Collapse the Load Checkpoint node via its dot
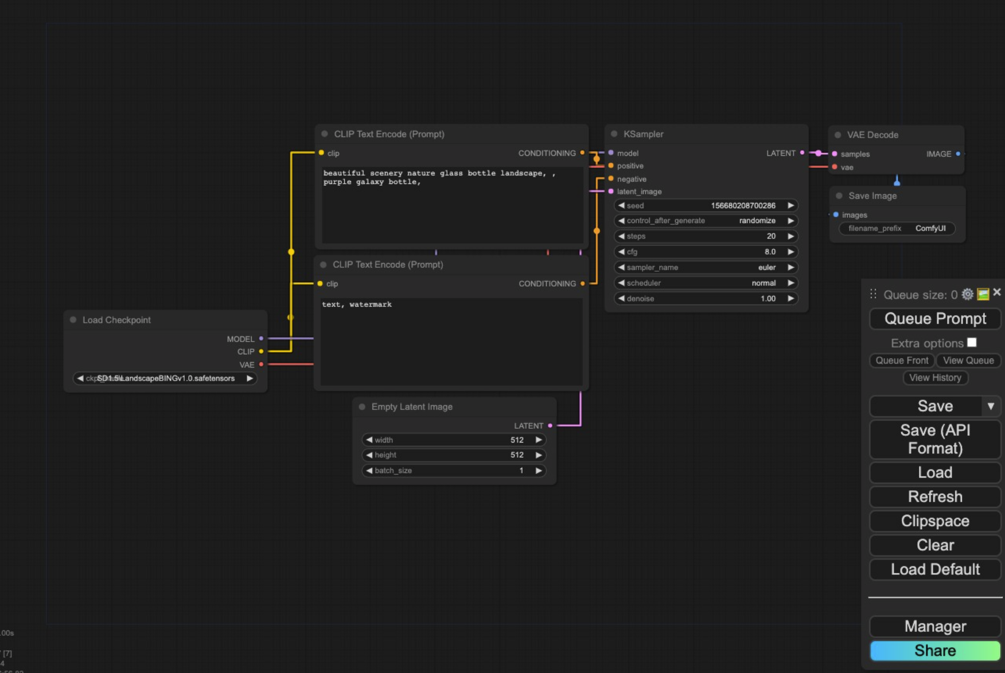Image resolution: width=1005 pixels, height=673 pixels. [x=73, y=320]
